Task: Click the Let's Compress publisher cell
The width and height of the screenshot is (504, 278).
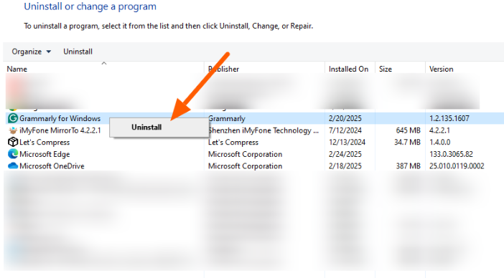Action: 233,143
